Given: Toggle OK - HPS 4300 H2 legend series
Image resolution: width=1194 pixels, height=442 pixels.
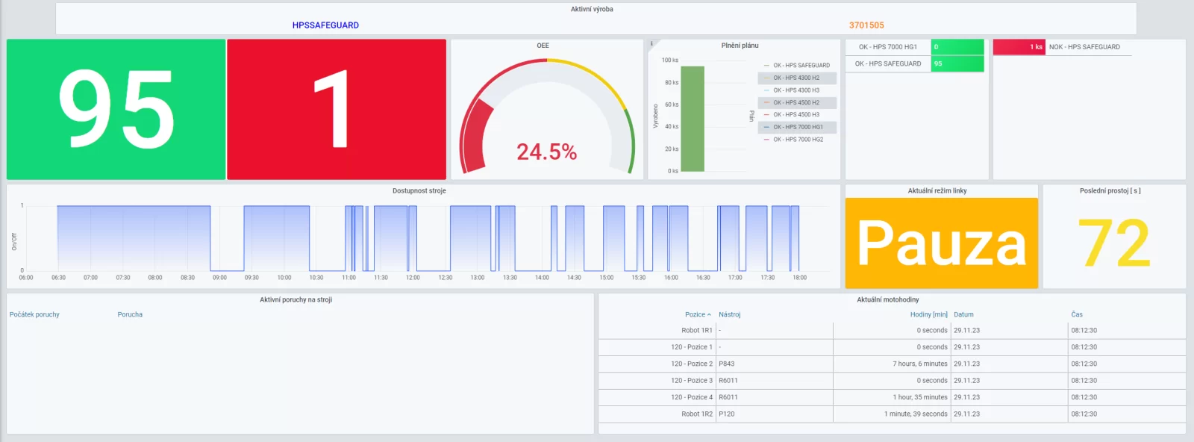Looking at the screenshot, I should coord(796,78).
